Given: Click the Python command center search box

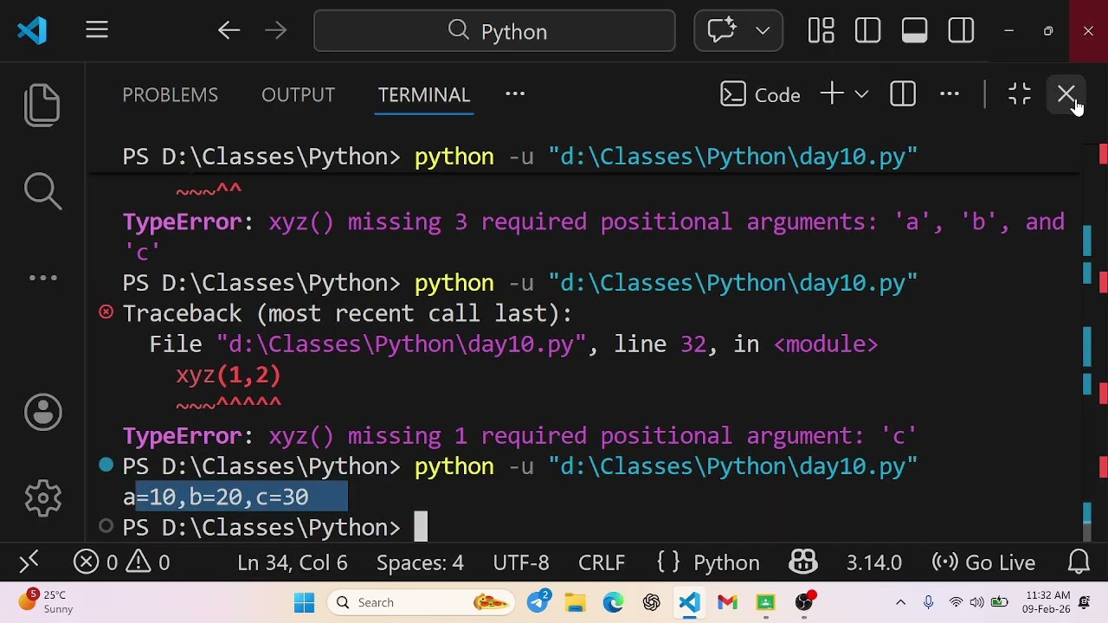Looking at the screenshot, I should coord(494,31).
